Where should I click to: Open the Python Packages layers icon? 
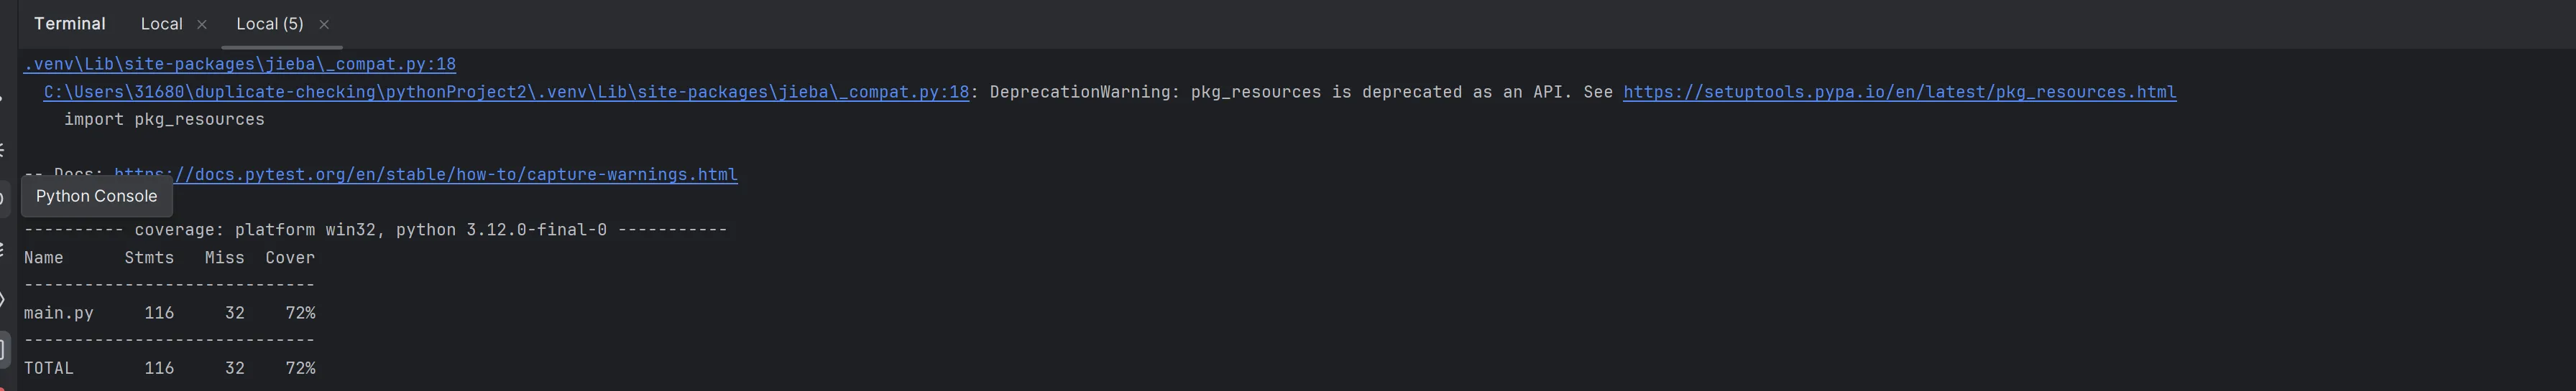click(4, 248)
